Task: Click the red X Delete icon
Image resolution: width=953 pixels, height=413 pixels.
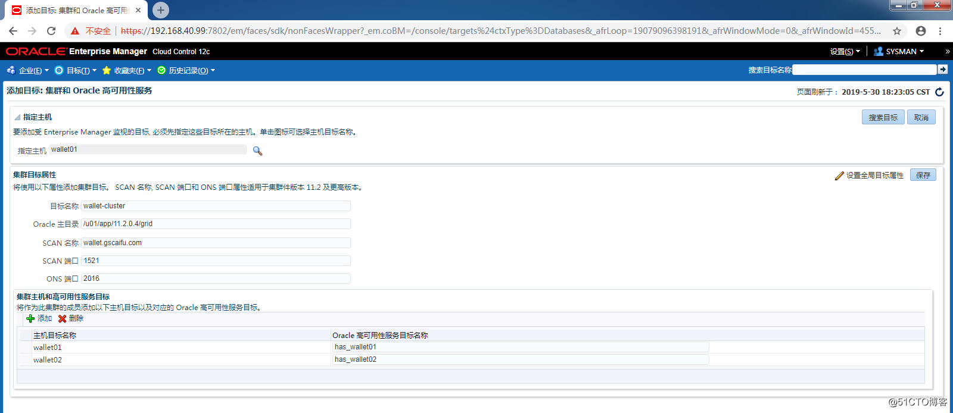Action: (63, 318)
